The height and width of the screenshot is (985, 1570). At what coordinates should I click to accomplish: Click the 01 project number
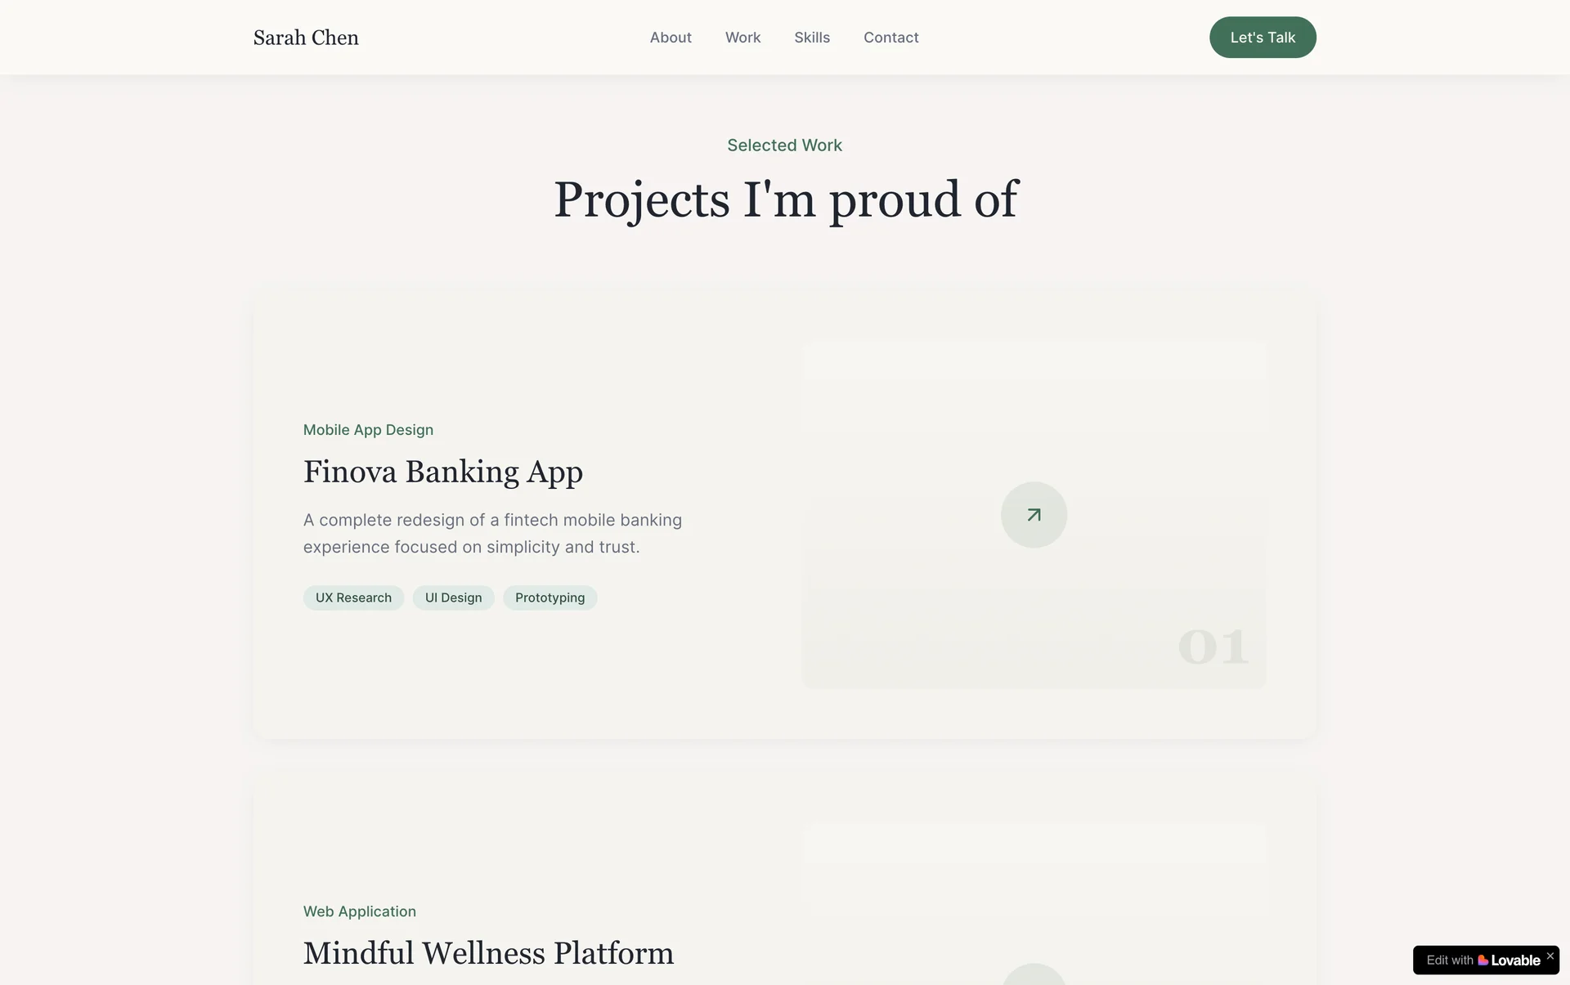pyautogui.click(x=1213, y=647)
